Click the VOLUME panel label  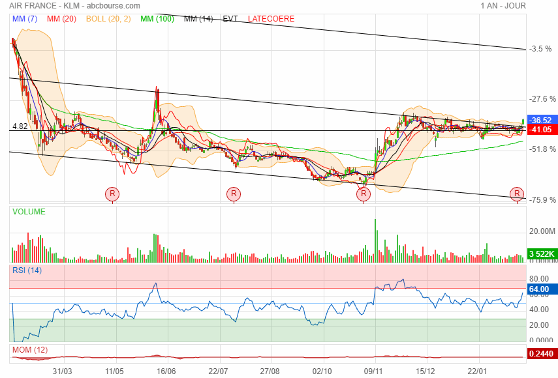[29, 212]
